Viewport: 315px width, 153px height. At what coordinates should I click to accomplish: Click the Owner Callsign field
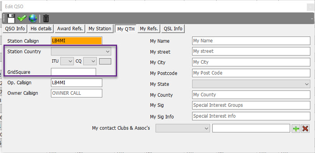point(77,93)
